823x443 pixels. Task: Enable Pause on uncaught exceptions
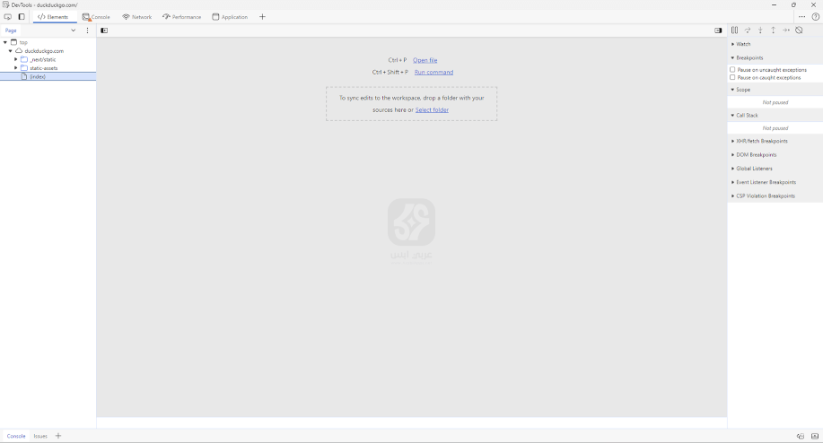pos(732,69)
